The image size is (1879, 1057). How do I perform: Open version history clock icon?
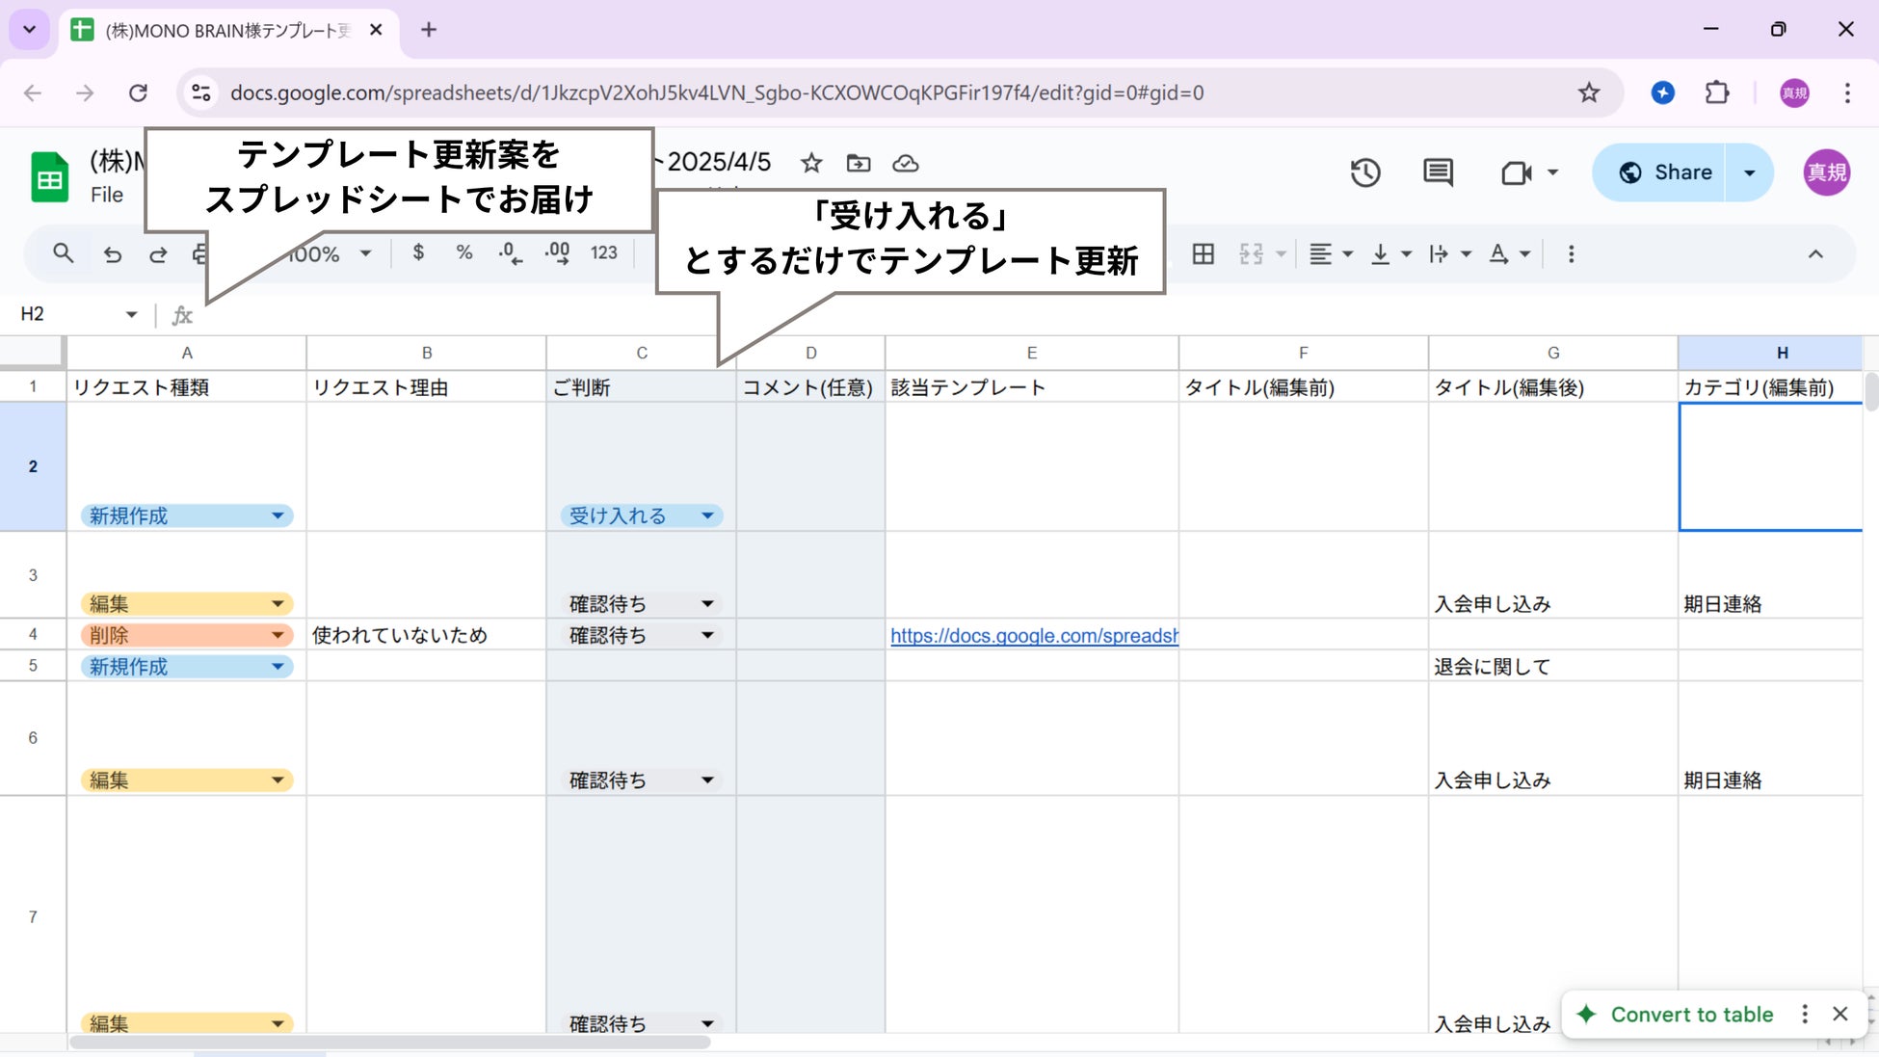pos(1364,173)
